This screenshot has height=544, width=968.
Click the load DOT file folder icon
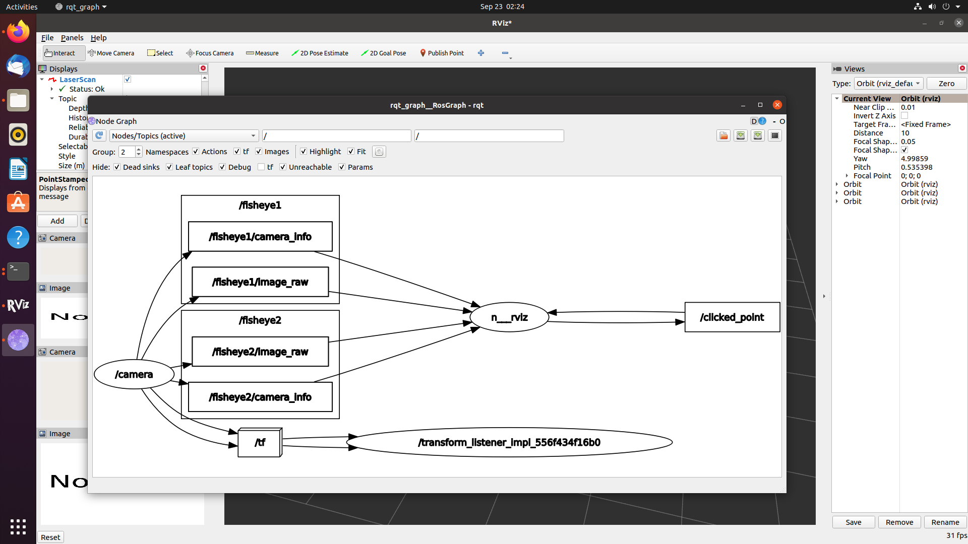coord(723,135)
